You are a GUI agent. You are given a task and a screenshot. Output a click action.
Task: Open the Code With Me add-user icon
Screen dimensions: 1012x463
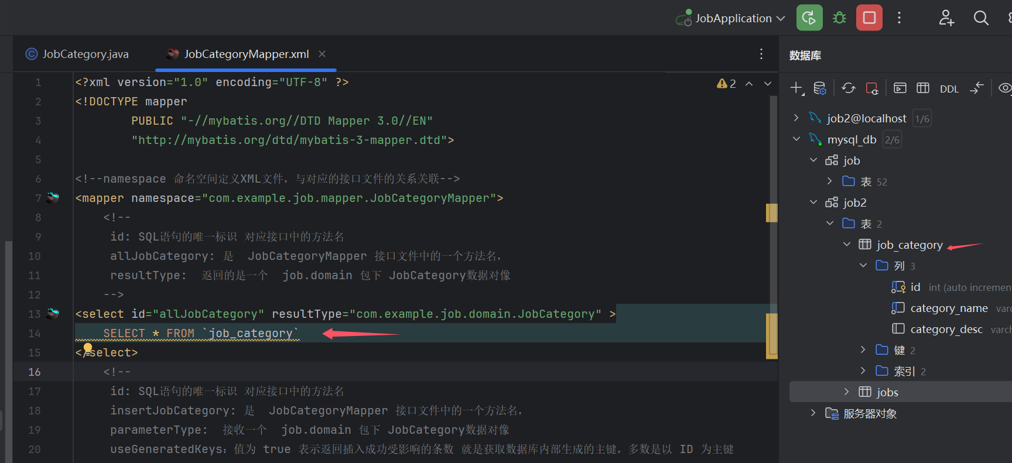pyautogui.click(x=946, y=18)
